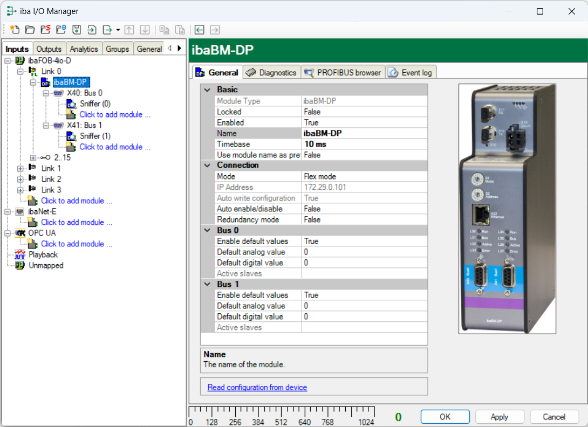Screen dimensions: 588x427
Task: Open the PROFIBUS browser tab
Action: pyautogui.click(x=343, y=72)
